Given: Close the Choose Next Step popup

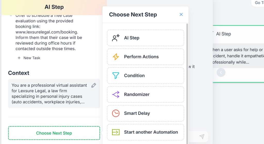Looking at the screenshot, I should pyautogui.click(x=181, y=15).
